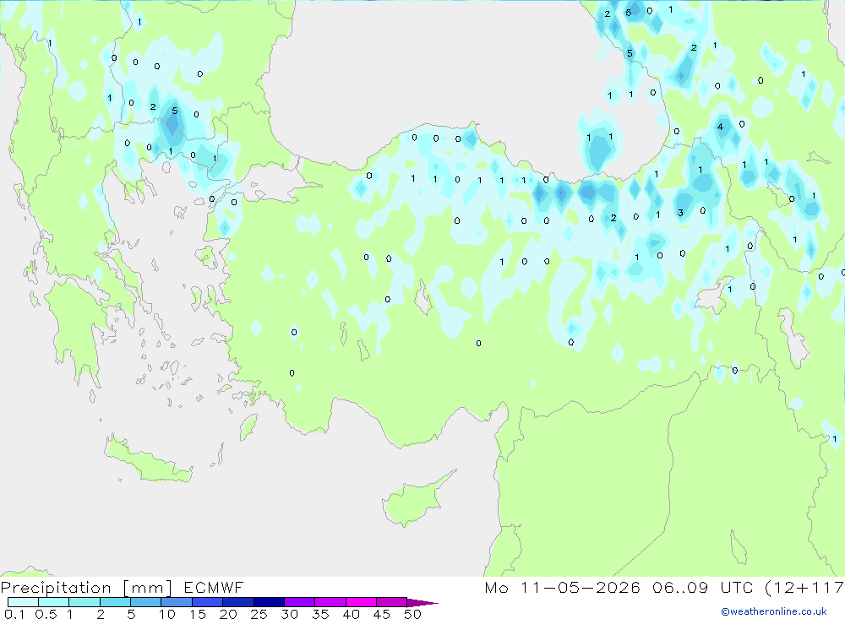Click the time range "06..09"

680,587
